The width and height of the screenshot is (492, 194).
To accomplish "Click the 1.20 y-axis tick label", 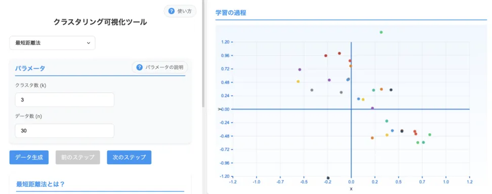I will 226,42.
